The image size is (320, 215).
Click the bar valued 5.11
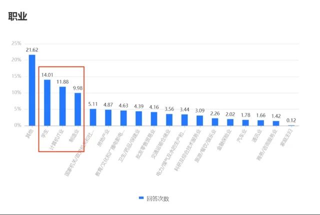(93, 117)
